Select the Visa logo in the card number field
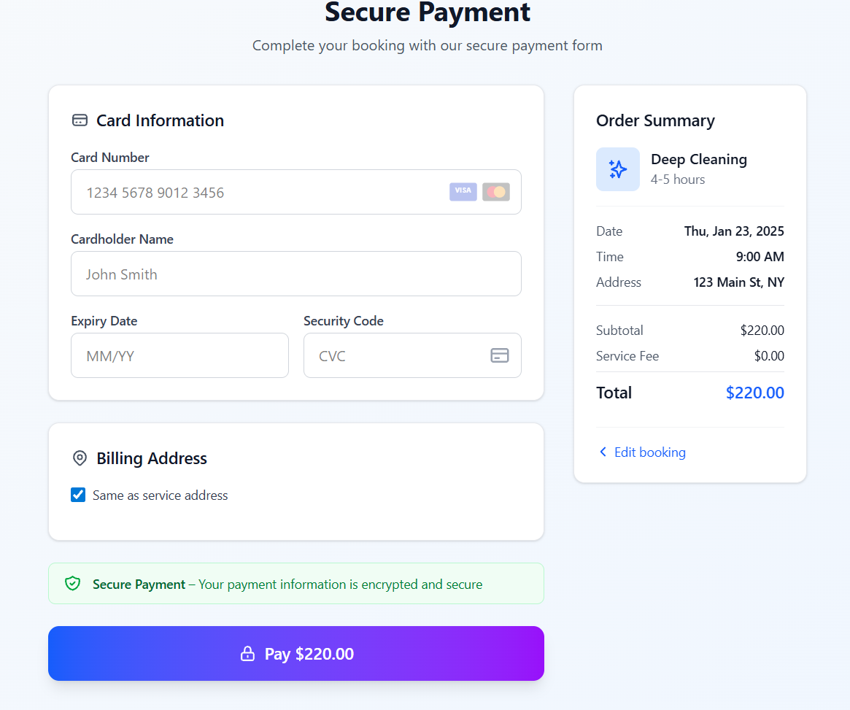This screenshot has height=710, width=850. click(463, 191)
